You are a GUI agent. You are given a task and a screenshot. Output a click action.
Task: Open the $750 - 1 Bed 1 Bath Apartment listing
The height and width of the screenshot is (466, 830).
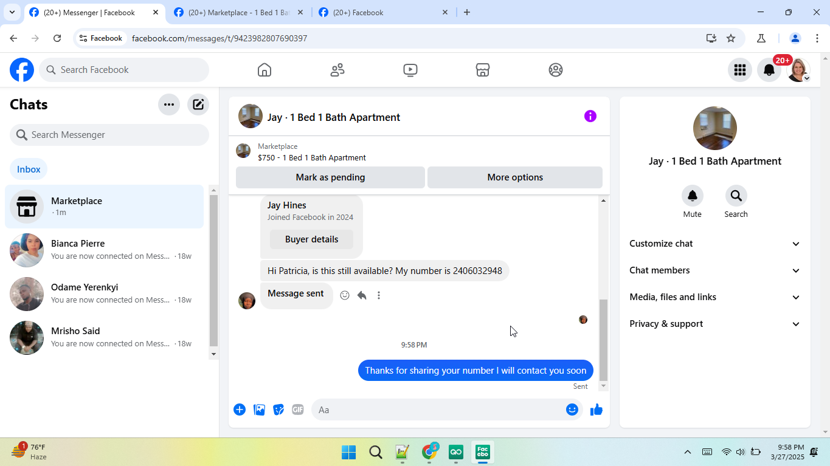point(312,158)
